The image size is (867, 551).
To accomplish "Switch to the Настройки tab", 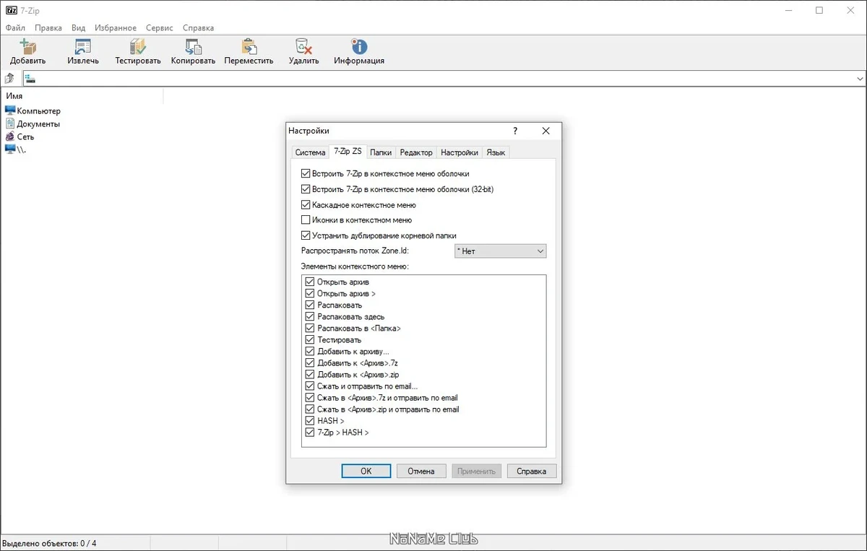I will pos(460,152).
